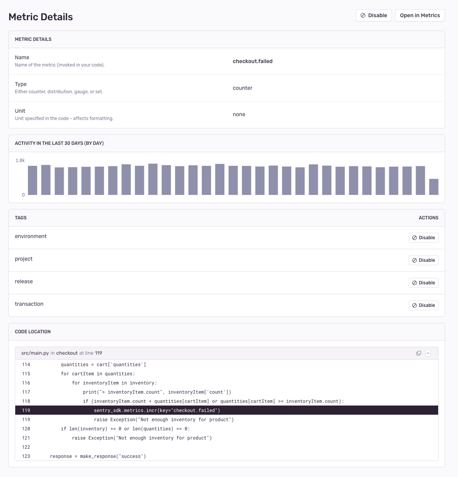Click the Disable icon beside the project tag
Screen dimensions: 458x477
click(414, 260)
